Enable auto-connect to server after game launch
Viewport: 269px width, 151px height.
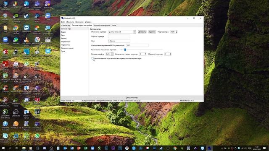92,58
